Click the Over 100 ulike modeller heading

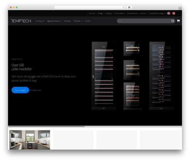22,67
